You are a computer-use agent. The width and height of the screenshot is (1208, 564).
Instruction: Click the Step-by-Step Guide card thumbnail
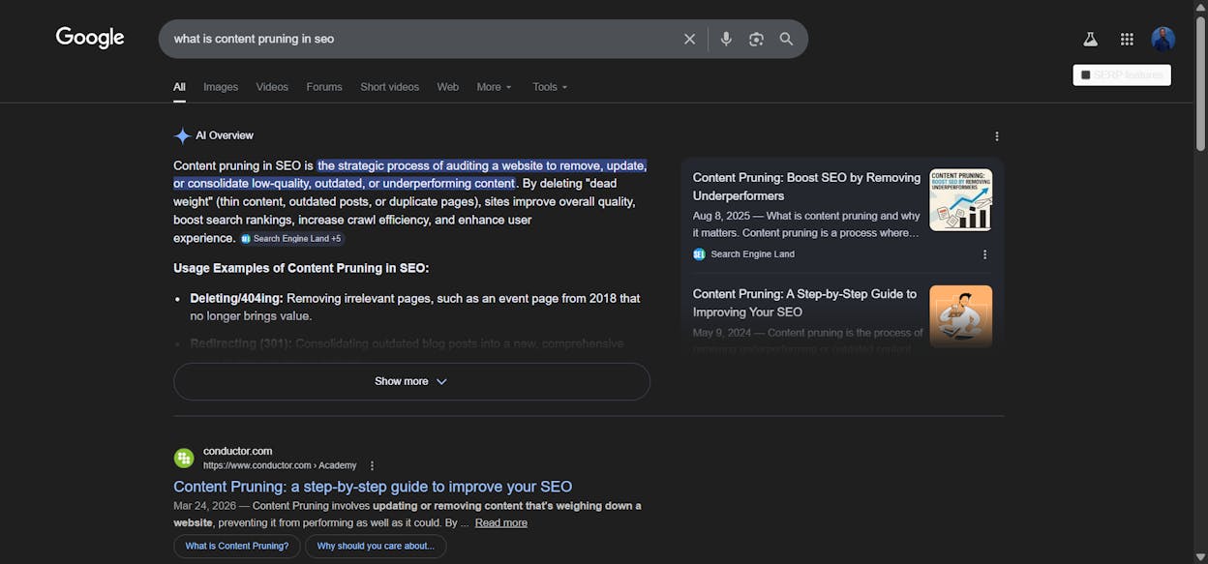[960, 315]
